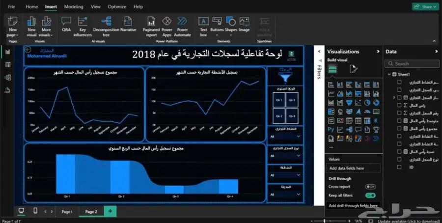This screenshot has width=442, height=223.
Task: Select Stacked bar chart visualization type
Action: coord(331,84)
